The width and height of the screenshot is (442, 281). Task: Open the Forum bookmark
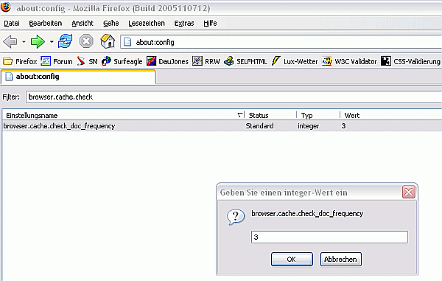tap(57, 61)
